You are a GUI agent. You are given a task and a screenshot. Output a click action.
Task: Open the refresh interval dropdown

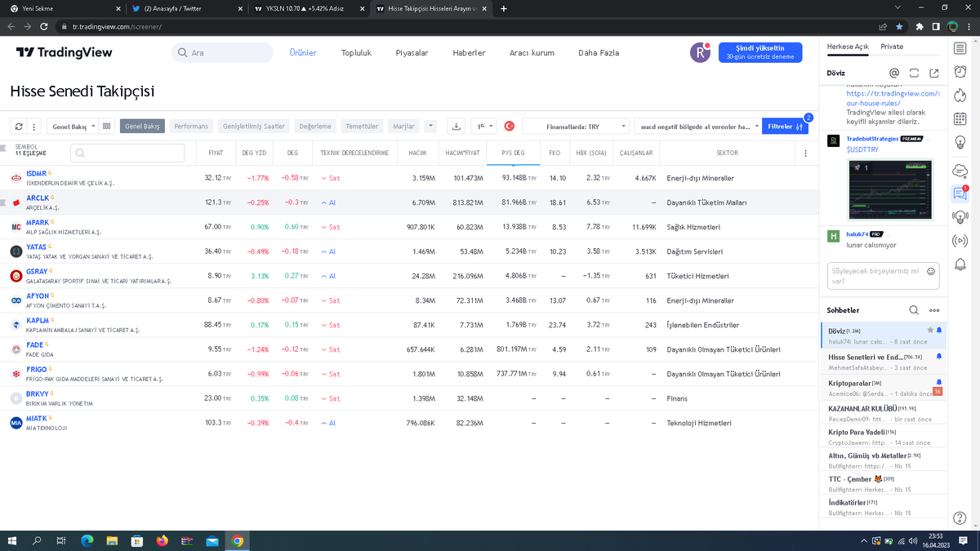click(x=483, y=127)
